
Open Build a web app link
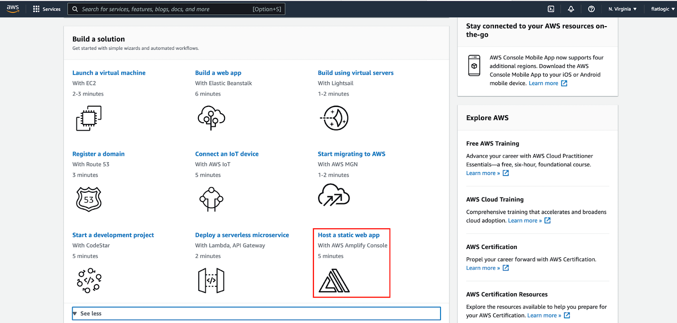click(218, 73)
